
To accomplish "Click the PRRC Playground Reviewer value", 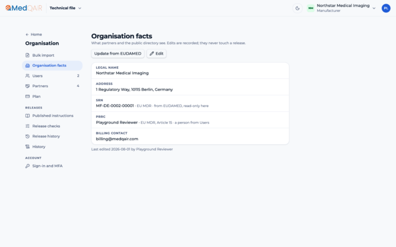I will pyautogui.click(x=117, y=122).
